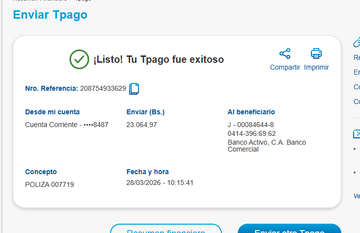Screen dimensions: 360x233
Task: Open Resumen financiero button at the bottom
Action: tap(166, 229)
